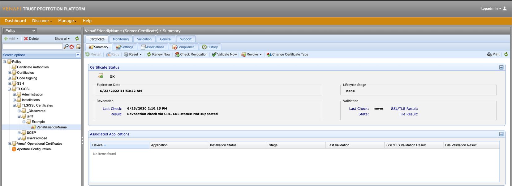
Task: Collapse the jamf tree node
Action: click(19, 116)
